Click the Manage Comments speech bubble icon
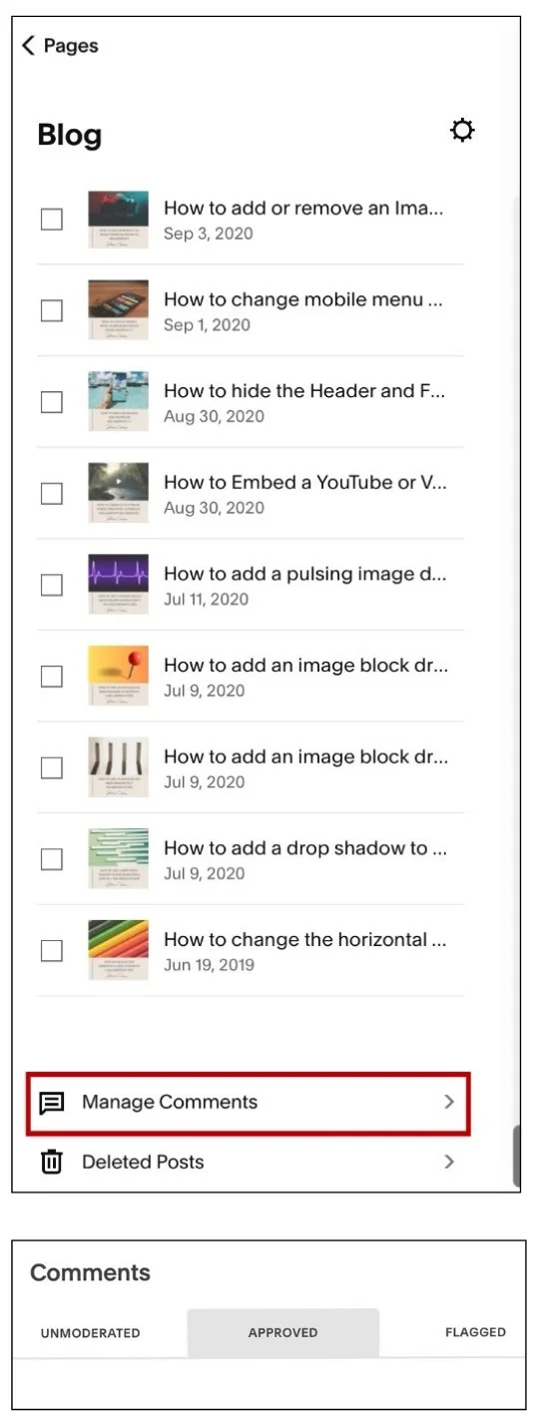537x1423 pixels. [x=51, y=1103]
